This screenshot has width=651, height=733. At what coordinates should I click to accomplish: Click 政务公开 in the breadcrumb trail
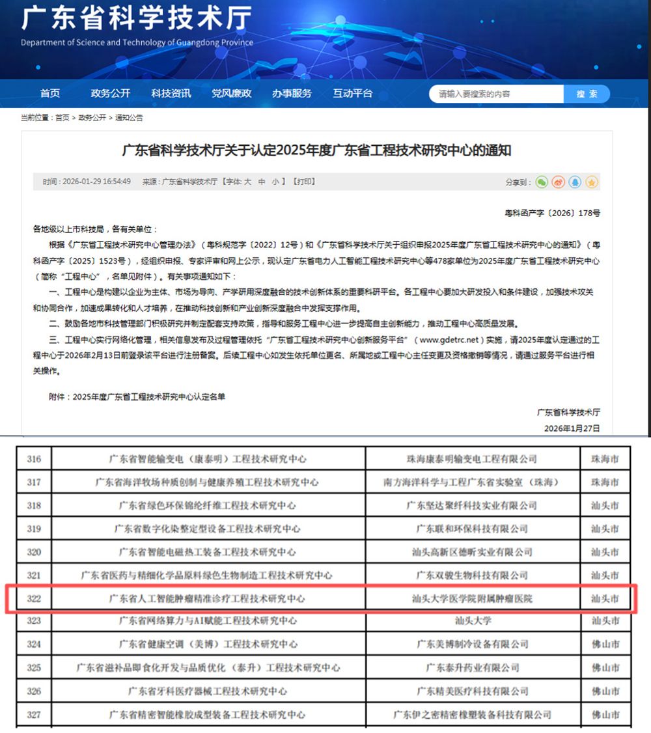coord(92,118)
